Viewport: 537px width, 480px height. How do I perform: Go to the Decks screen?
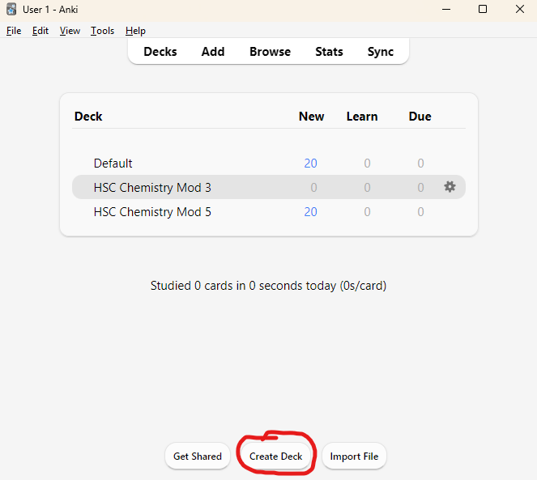160,52
